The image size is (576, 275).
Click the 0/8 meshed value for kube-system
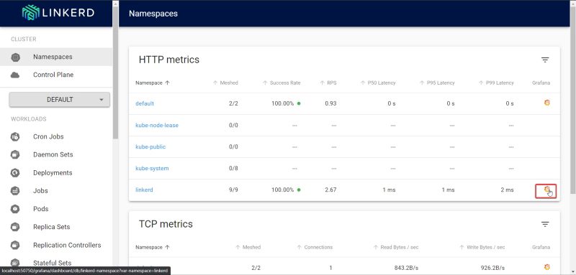[x=233, y=169]
